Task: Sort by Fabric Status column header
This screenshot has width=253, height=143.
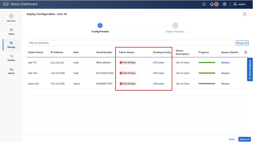Action: pos(126,52)
